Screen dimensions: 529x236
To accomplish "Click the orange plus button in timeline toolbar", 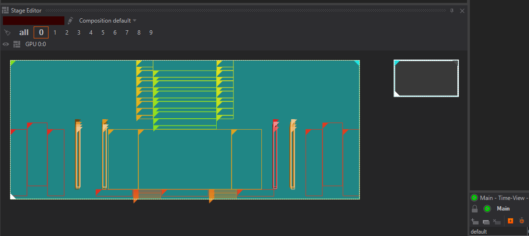I will (510, 221).
